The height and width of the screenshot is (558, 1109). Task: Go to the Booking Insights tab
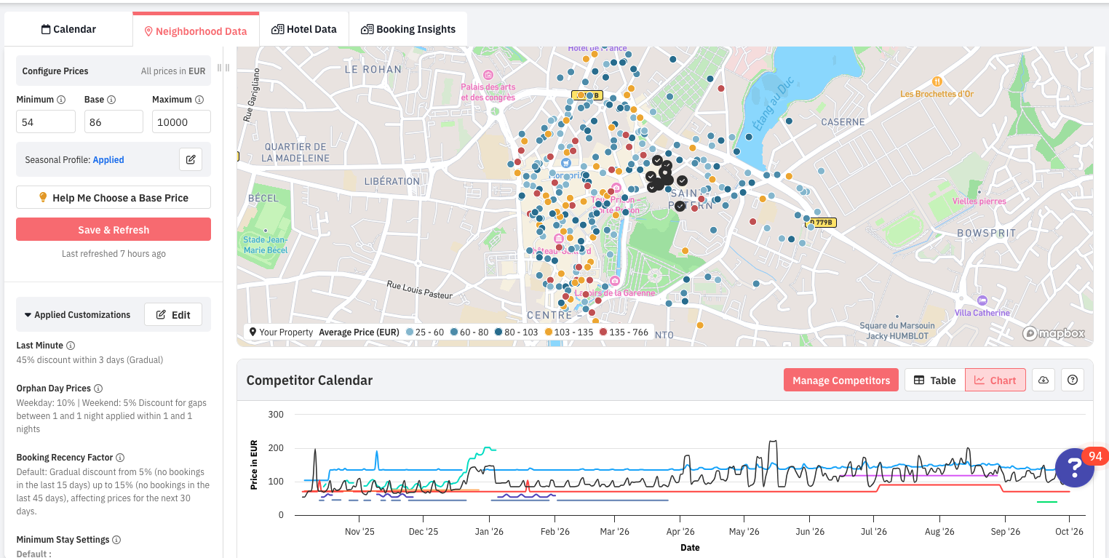[x=408, y=29]
